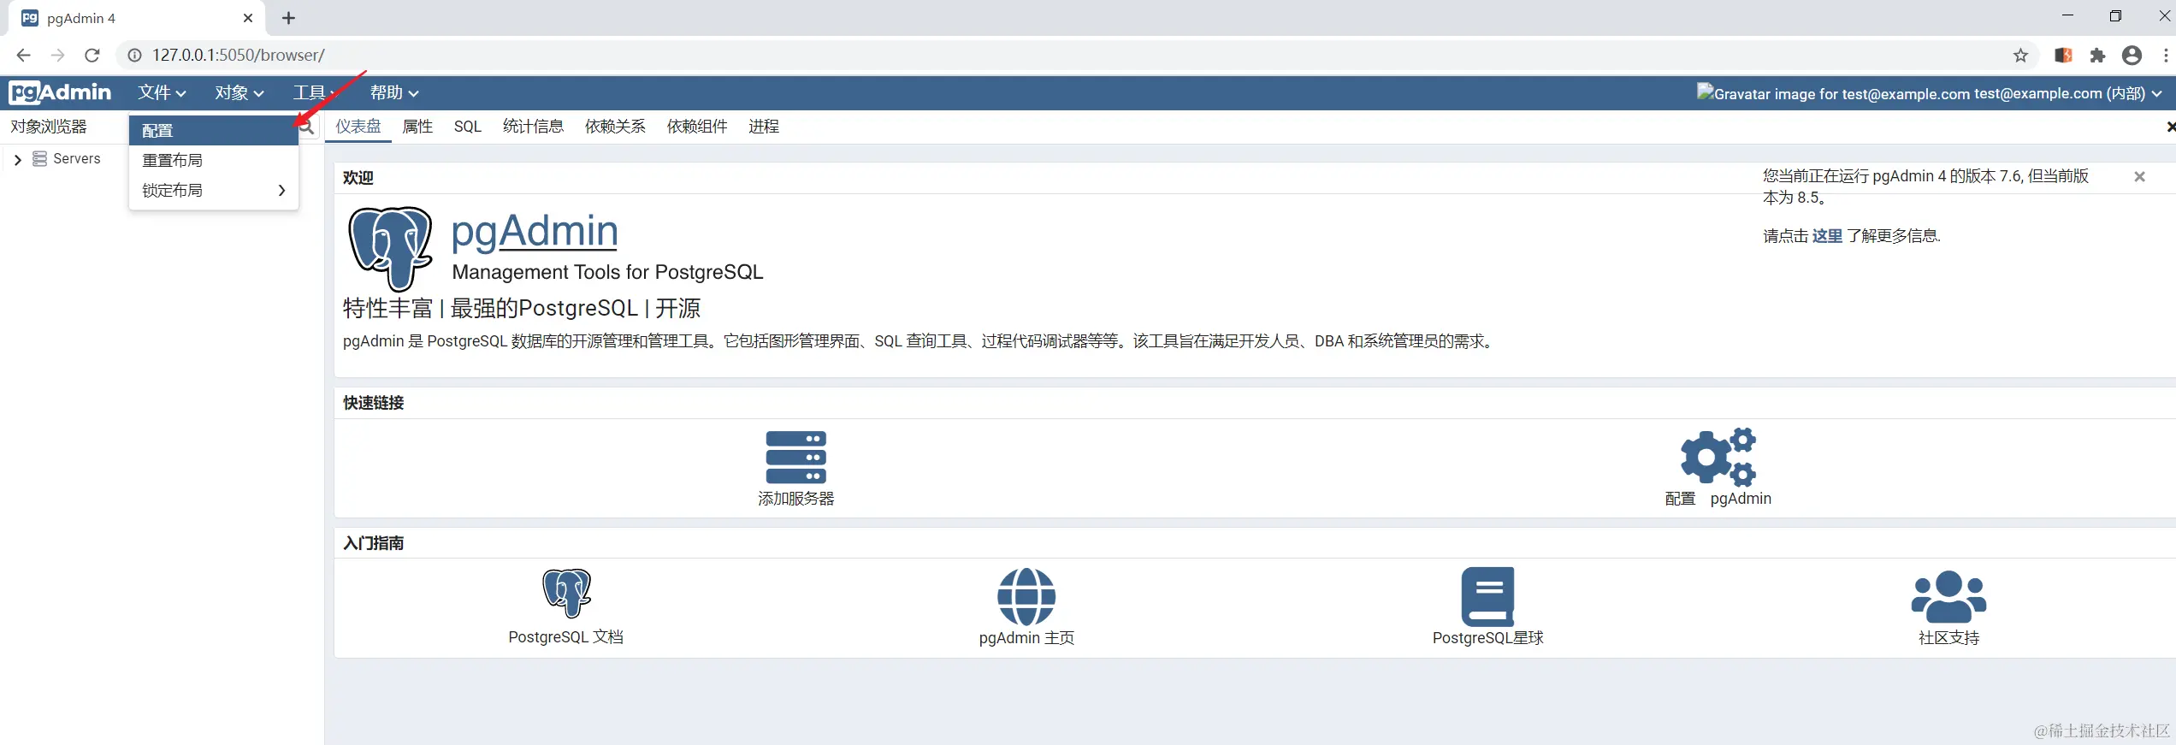Click the pgAdmin 主页 label link
This screenshot has width=2176, height=745.
(x=1026, y=638)
